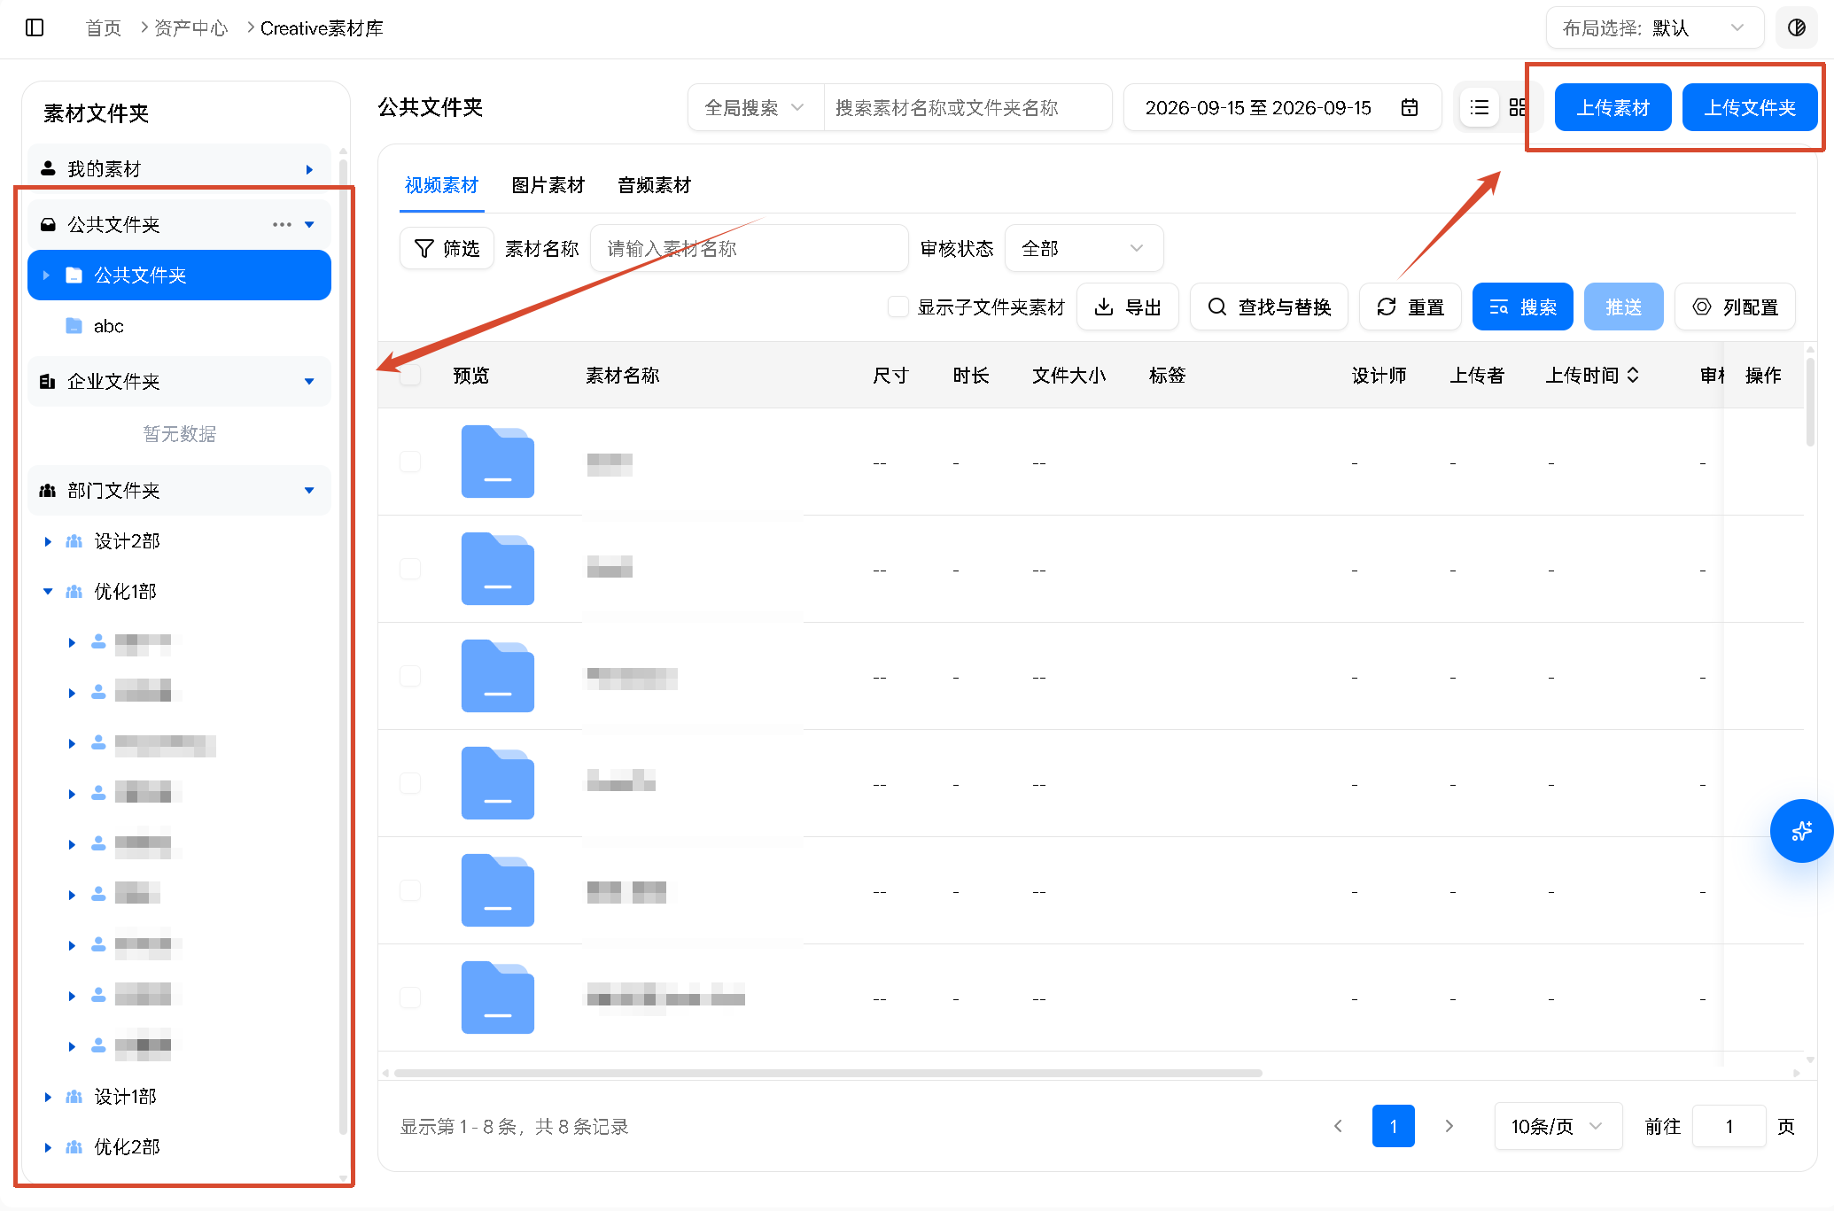Check the third folder row checkbox
The width and height of the screenshot is (1834, 1211).
(x=410, y=675)
